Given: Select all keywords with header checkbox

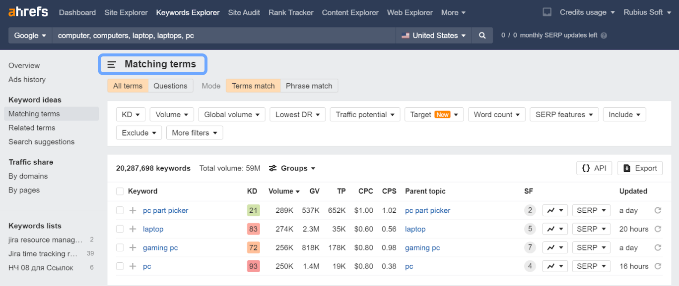Looking at the screenshot, I should tap(120, 191).
